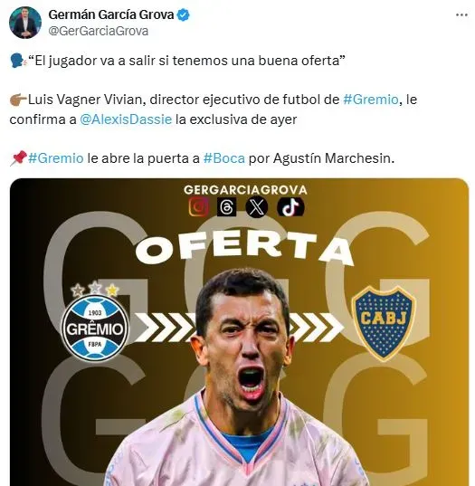Click the Grêmio club crest

tap(95, 323)
